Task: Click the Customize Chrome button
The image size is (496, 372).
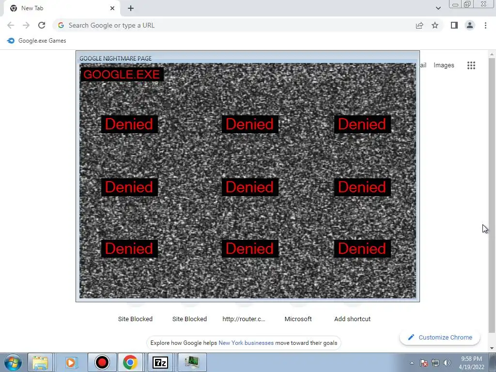Action: tap(440, 337)
